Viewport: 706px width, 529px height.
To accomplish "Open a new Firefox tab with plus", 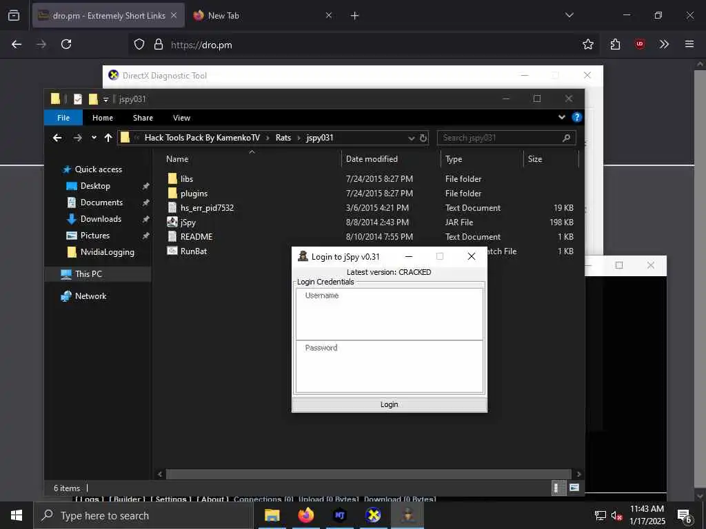I will click(354, 16).
